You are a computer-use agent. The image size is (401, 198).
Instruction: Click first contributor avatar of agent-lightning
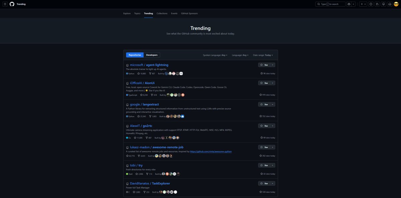166,73
